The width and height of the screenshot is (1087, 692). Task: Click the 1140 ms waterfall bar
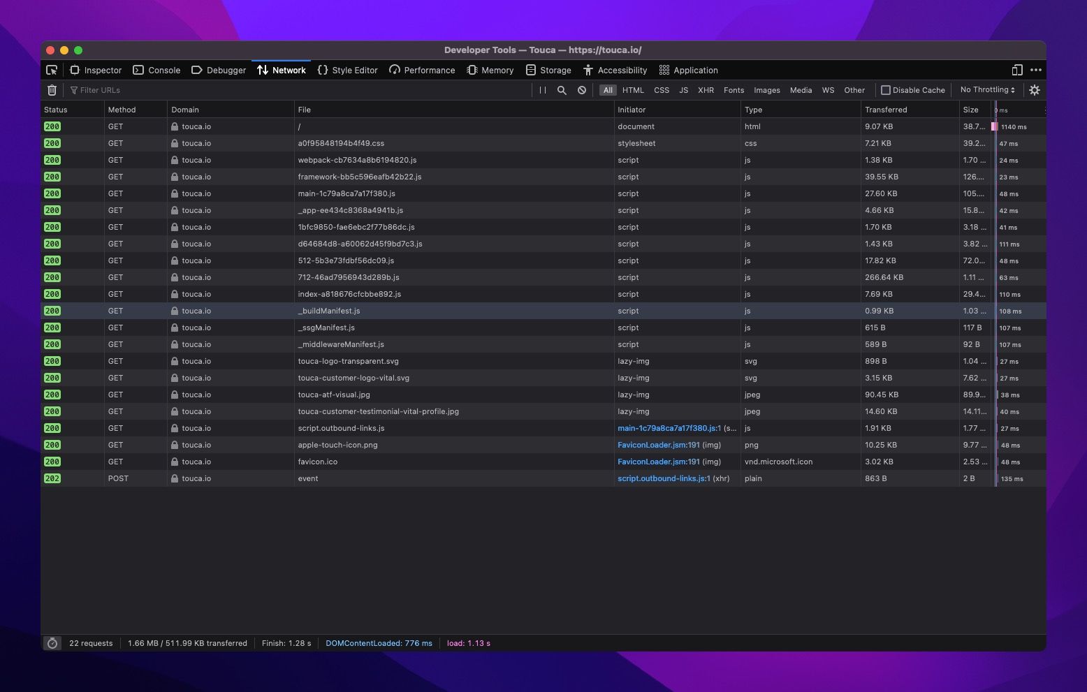(x=994, y=126)
